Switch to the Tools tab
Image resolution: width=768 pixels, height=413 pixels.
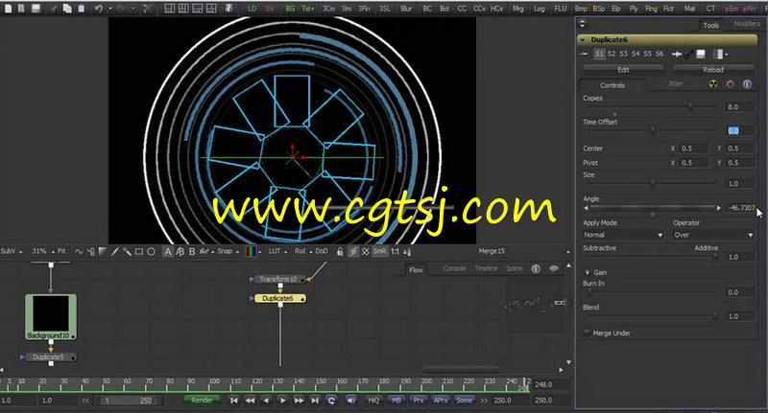710,25
